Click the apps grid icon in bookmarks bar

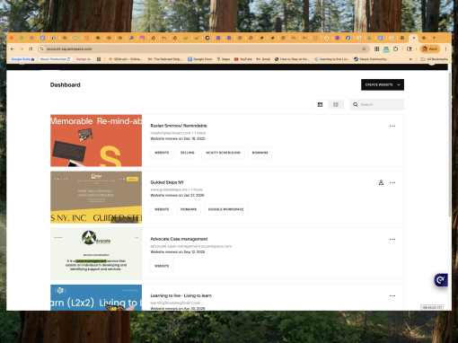point(99,59)
